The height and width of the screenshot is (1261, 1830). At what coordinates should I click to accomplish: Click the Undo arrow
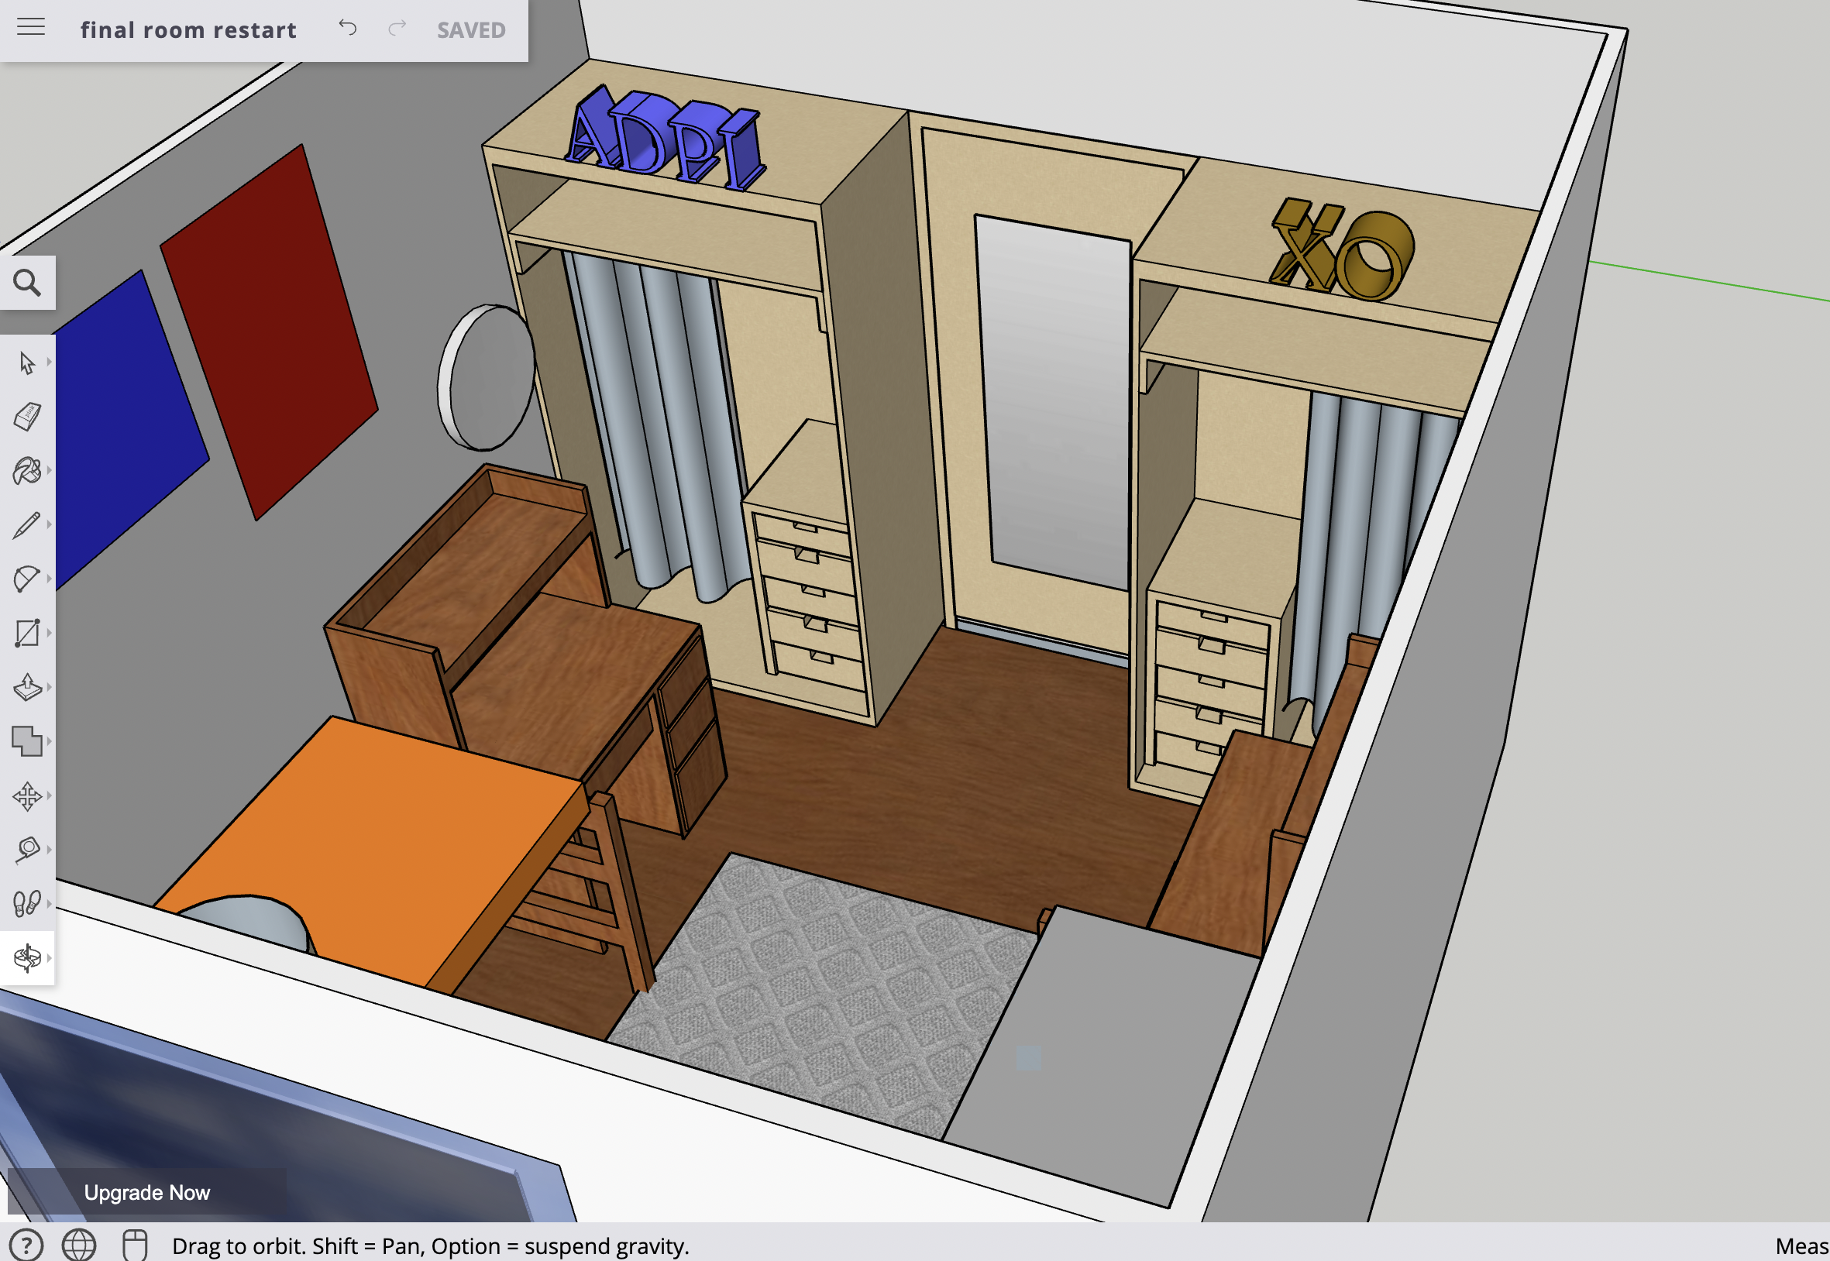click(x=348, y=28)
